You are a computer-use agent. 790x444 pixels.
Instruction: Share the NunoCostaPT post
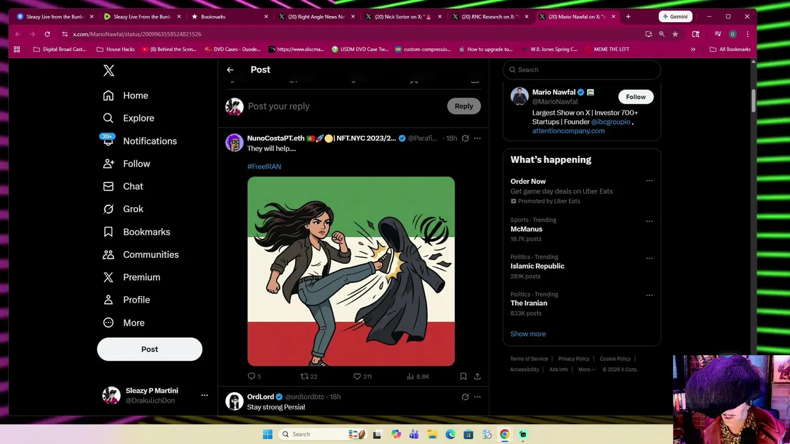click(x=477, y=376)
